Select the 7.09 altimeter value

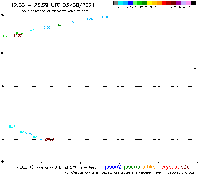coord(90,19)
